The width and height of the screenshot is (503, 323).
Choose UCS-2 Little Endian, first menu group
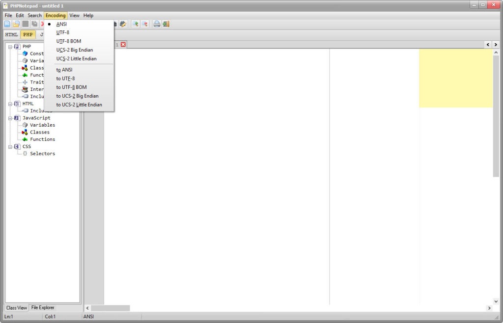pos(79,58)
